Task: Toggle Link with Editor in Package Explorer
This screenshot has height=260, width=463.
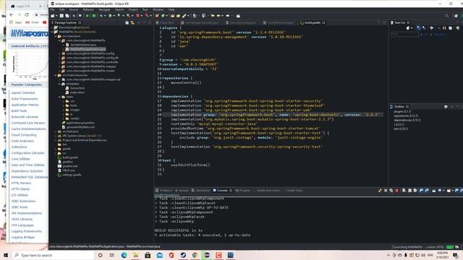Action: [x=132, y=22]
